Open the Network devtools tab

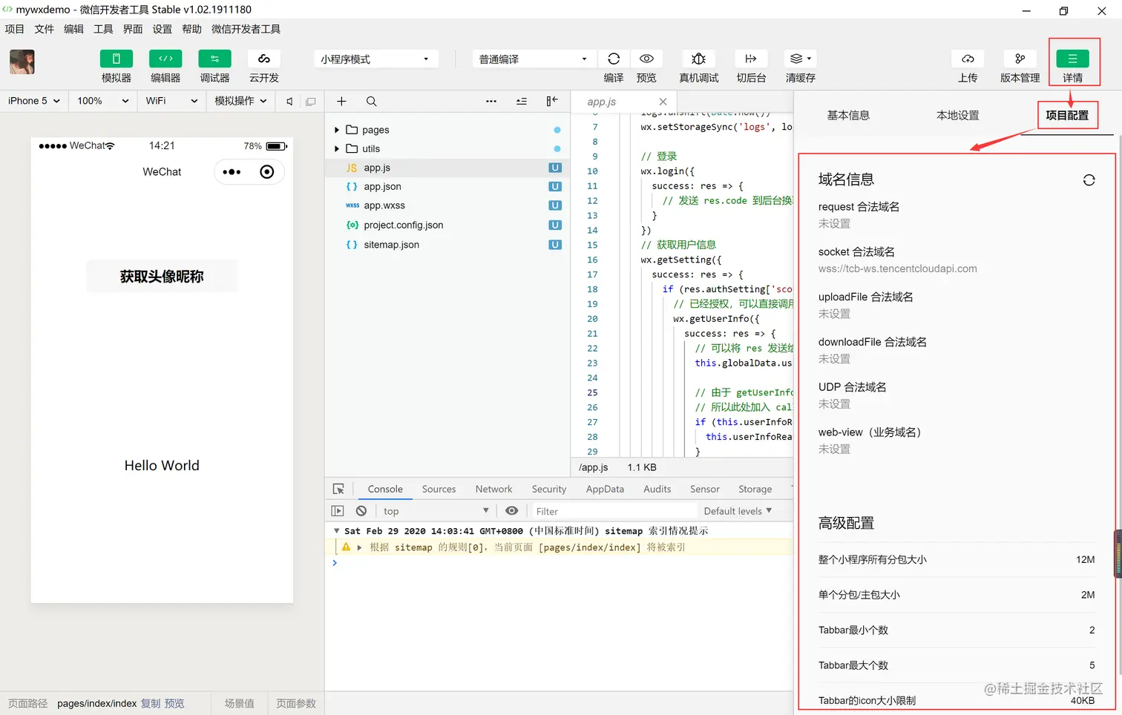493,489
